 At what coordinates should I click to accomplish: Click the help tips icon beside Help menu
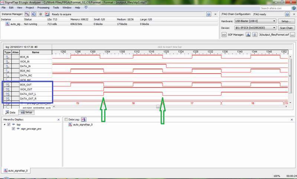pos(86,7)
